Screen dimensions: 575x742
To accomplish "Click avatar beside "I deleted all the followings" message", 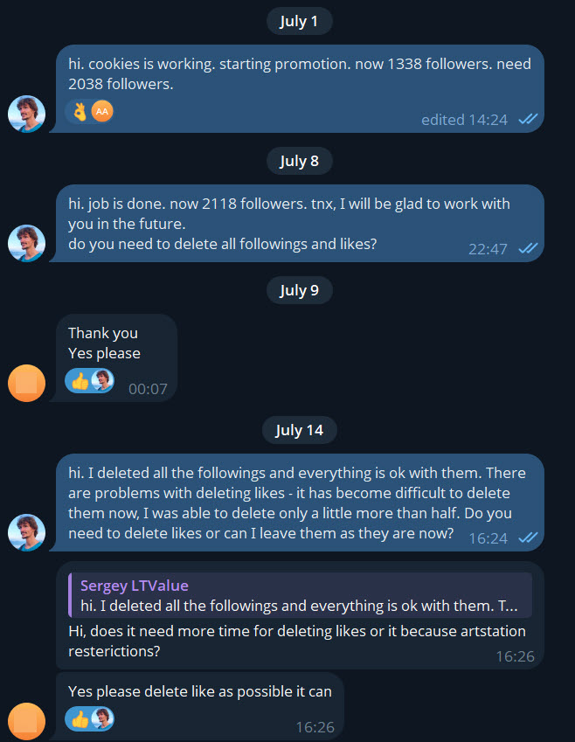I will pyautogui.click(x=26, y=532).
